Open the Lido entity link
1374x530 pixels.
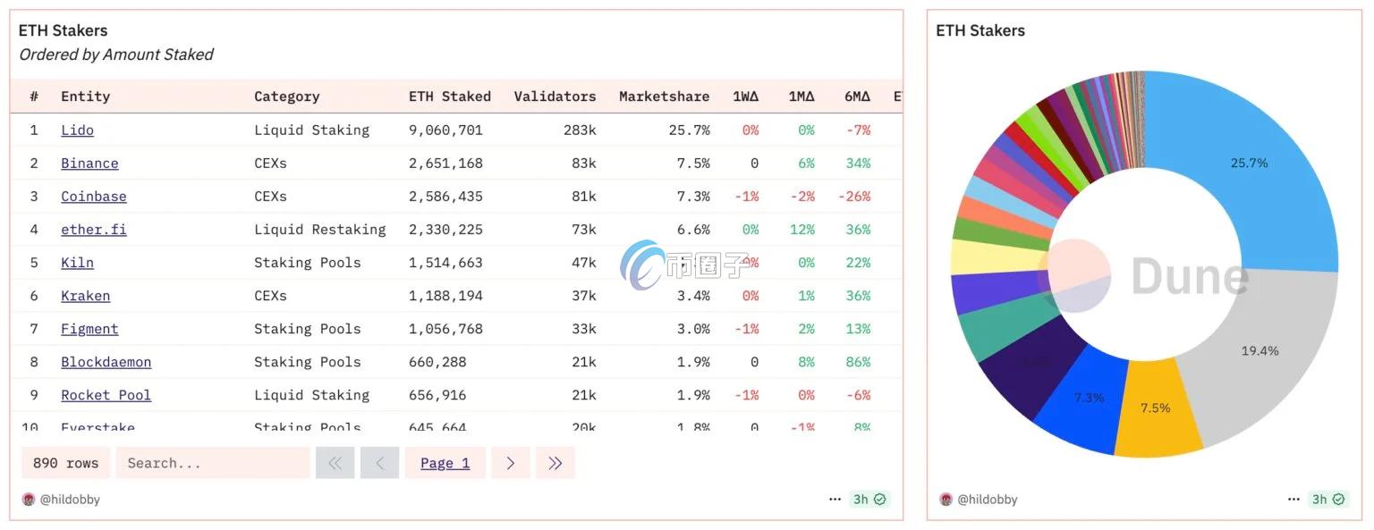(x=77, y=130)
